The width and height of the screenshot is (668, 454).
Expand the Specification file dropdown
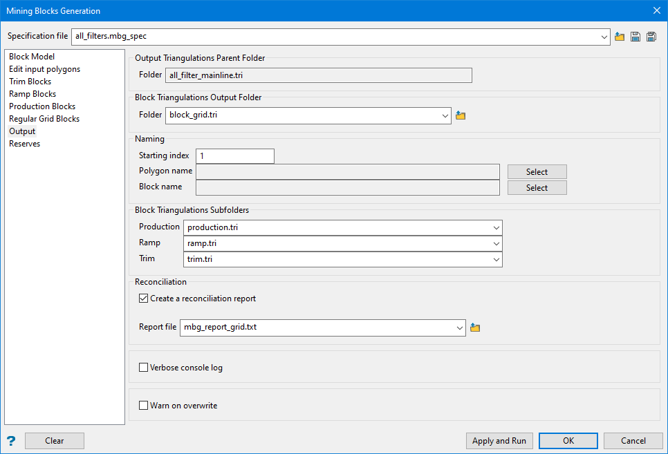coord(604,37)
